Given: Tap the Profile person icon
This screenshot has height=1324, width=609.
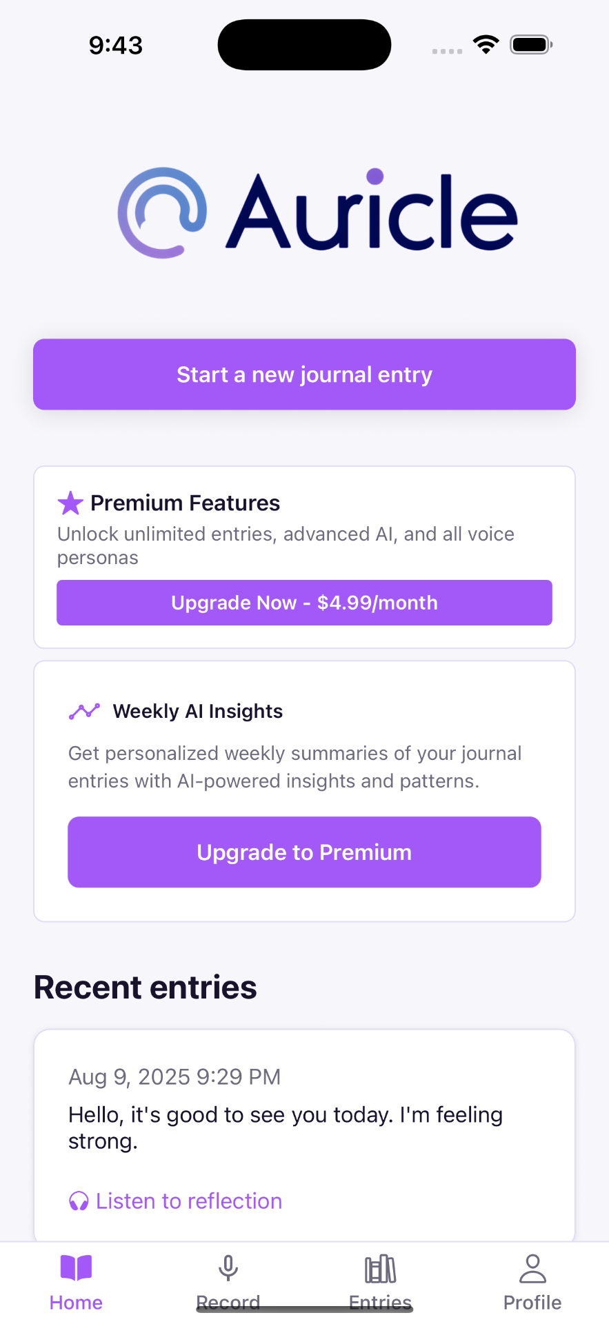Looking at the screenshot, I should [x=532, y=1268].
